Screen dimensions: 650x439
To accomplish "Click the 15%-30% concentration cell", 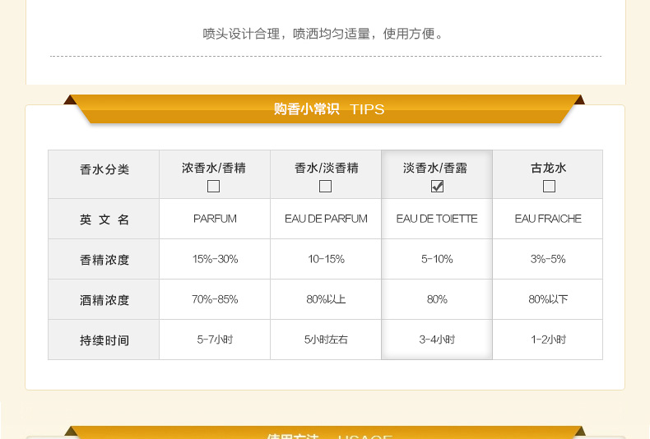I will [x=215, y=259].
